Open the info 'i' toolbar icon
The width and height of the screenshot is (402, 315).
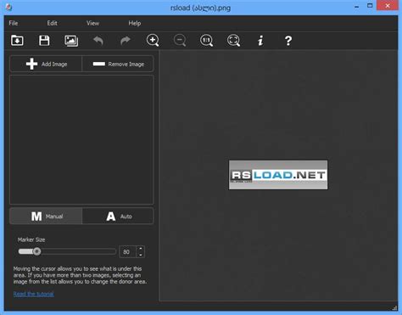[260, 41]
